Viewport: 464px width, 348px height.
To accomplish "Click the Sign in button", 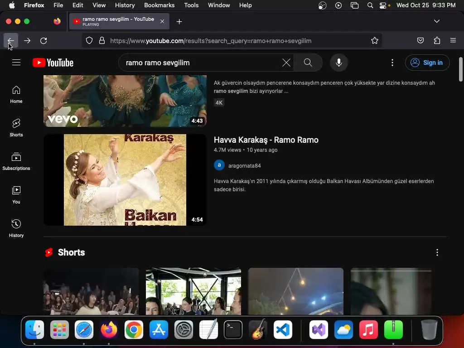I will [427, 63].
